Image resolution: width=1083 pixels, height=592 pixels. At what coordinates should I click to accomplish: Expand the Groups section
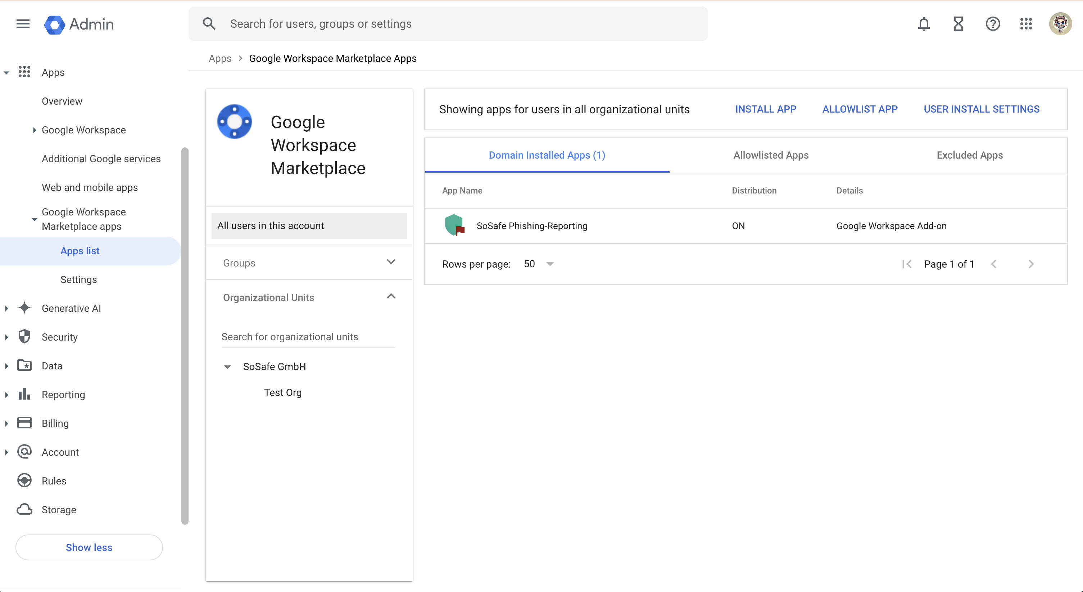(x=391, y=262)
